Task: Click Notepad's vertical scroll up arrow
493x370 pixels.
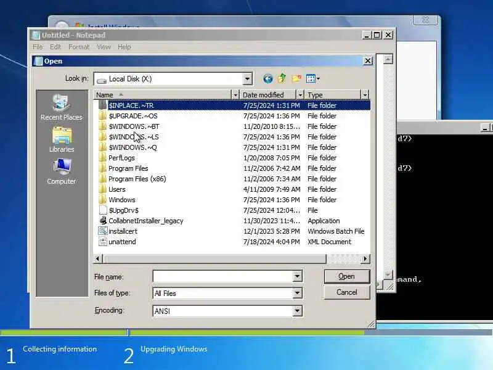Action: click(388, 59)
